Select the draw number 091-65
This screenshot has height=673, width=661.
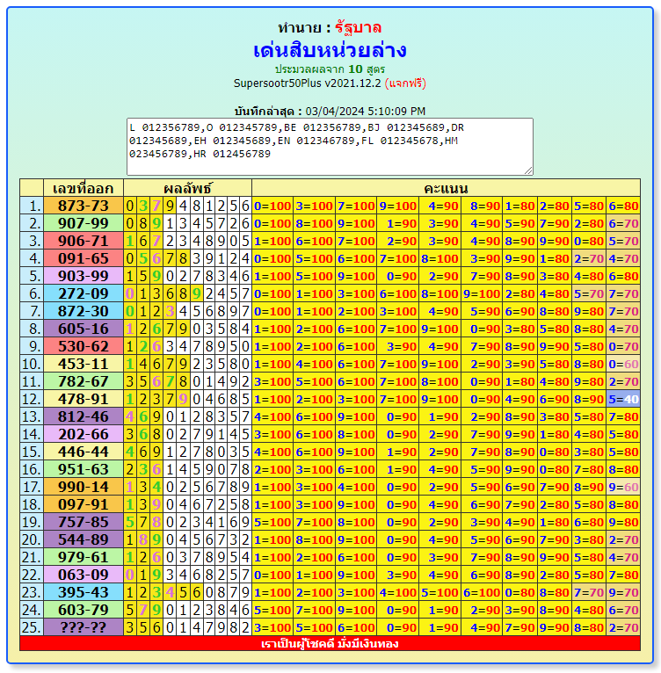(84, 259)
